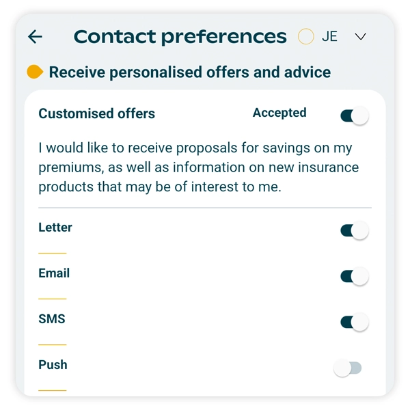Viewport: 410px width, 410px height.
Task: Select the Email channel label
Action: (54, 273)
